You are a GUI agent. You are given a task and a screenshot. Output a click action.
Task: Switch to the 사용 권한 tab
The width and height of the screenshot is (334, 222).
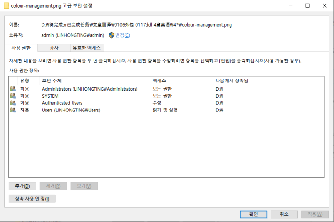coord(21,48)
